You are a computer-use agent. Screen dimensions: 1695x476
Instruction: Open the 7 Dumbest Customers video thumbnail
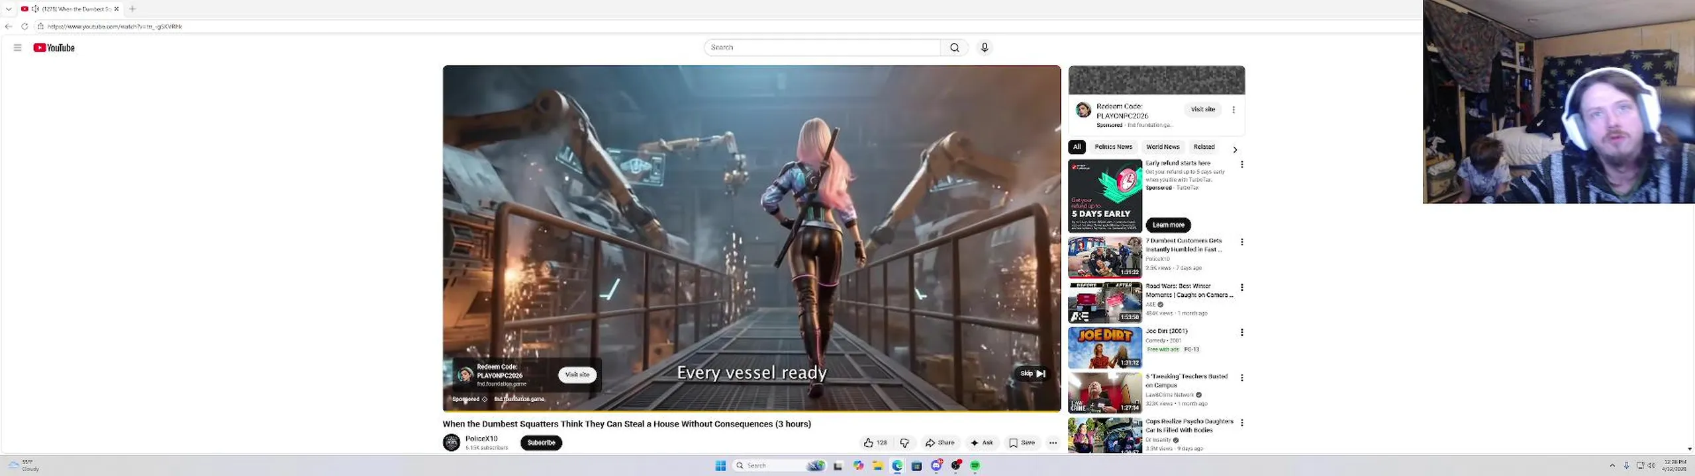tap(1105, 257)
